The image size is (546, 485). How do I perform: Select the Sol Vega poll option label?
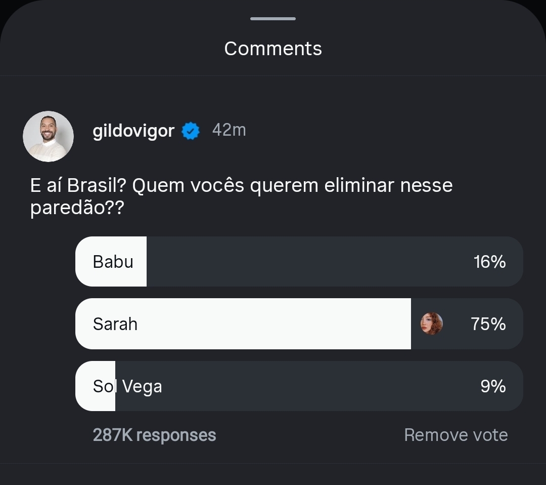click(127, 386)
